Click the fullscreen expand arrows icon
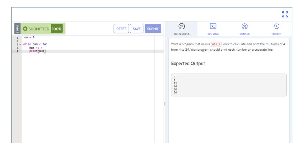Screen dimensions: 302x143 point(285,14)
